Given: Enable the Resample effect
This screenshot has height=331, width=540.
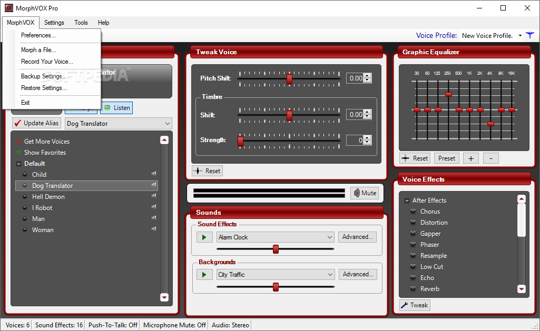Looking at the screenshot, I should pyautogui.click(x=413, y=255).
